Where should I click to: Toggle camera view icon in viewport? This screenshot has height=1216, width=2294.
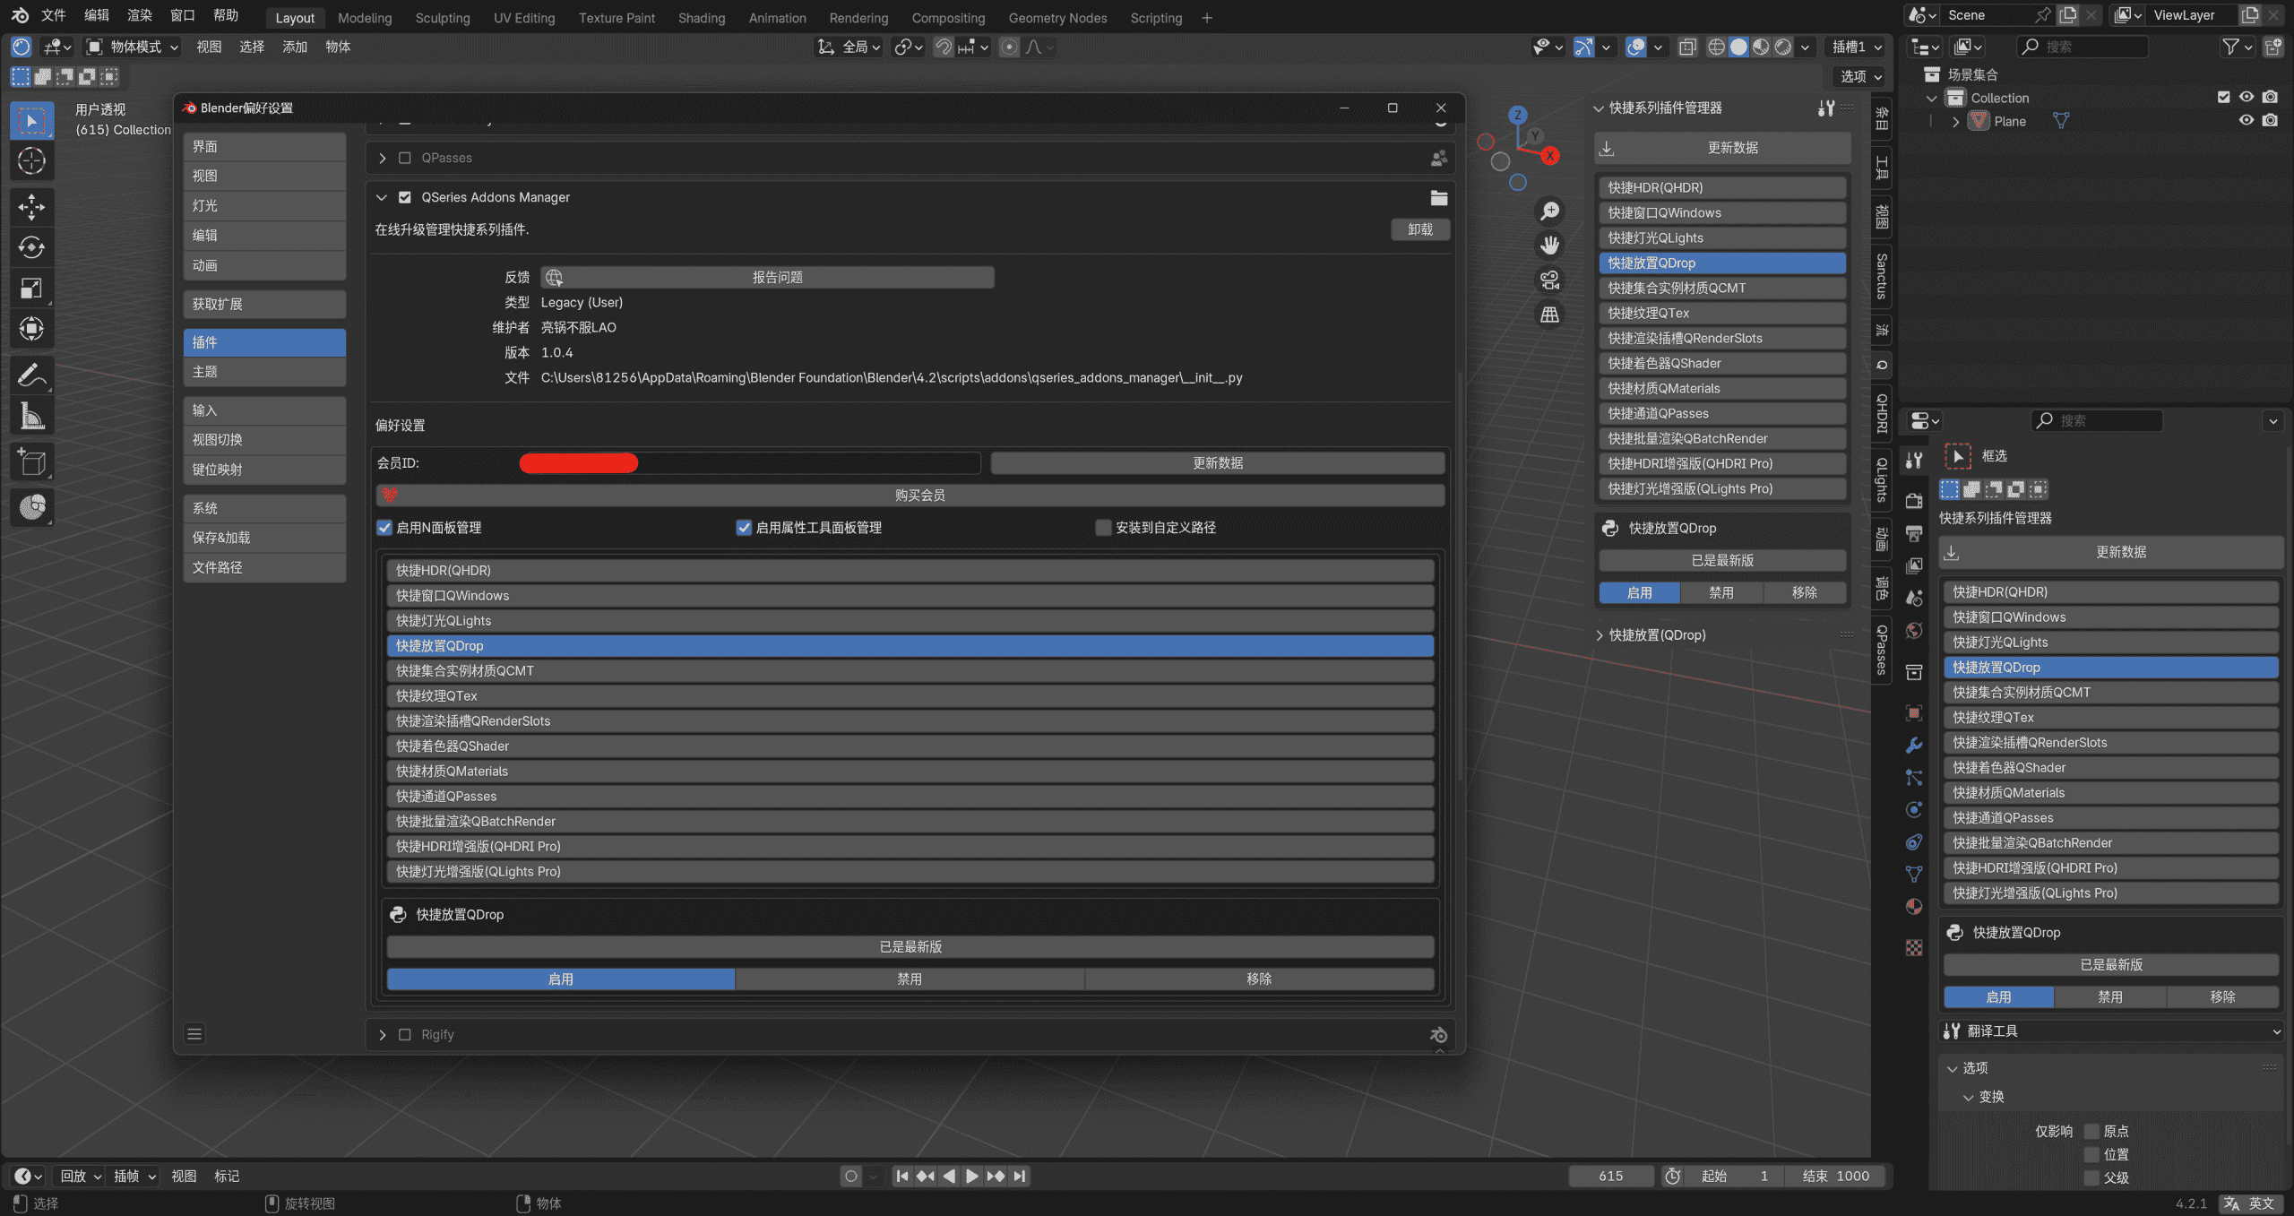[x=1549, y=280]
